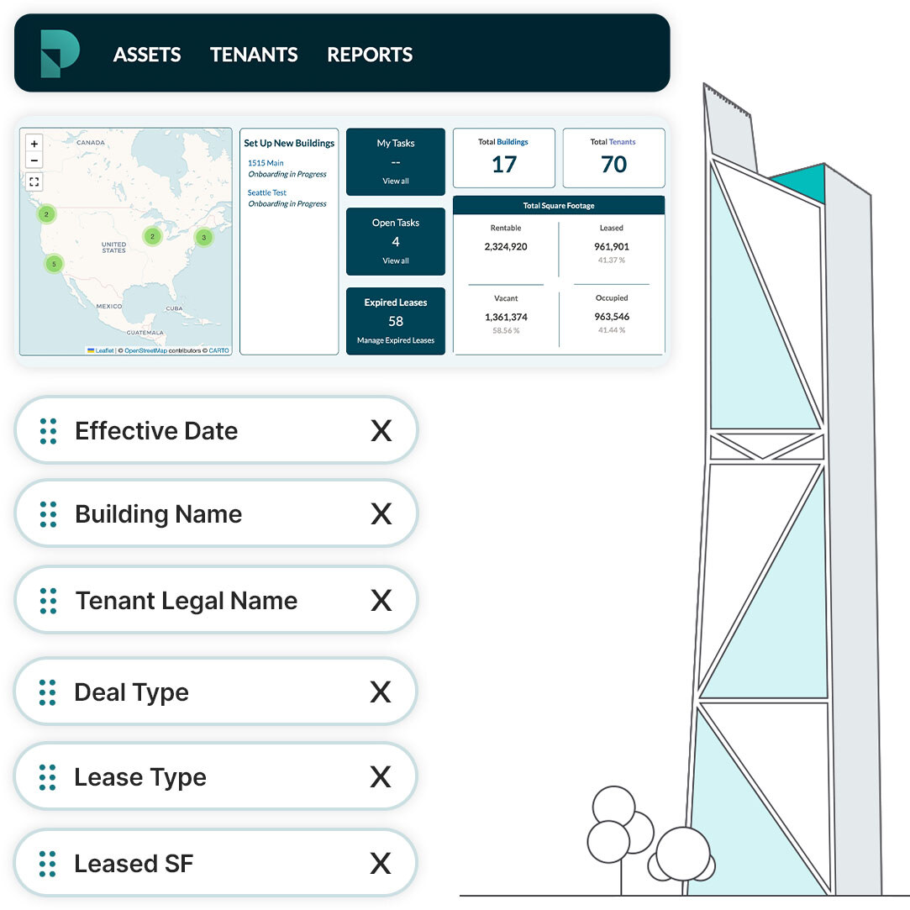Grab the Building Name drag handle
910x910 pixels.
[48, 514]
